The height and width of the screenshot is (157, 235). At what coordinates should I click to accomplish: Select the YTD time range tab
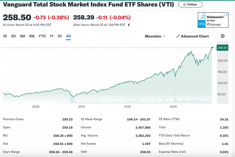click(42, 36)
